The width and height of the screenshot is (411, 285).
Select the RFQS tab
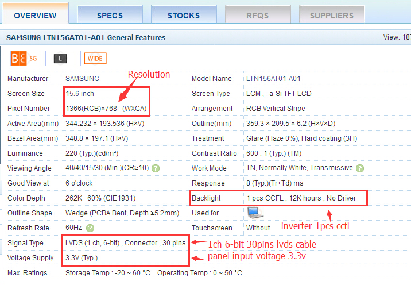258,16
